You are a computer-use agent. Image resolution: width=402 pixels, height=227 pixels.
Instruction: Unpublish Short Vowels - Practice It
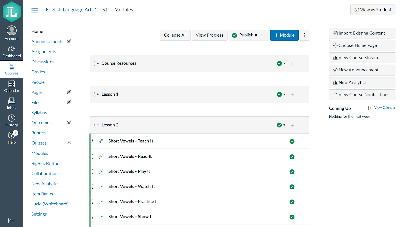pyautogui.click(x=292, y=202)
